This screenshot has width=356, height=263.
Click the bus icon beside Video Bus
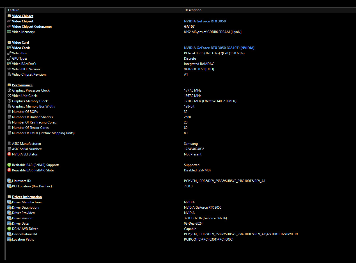(x=9, y=53)
